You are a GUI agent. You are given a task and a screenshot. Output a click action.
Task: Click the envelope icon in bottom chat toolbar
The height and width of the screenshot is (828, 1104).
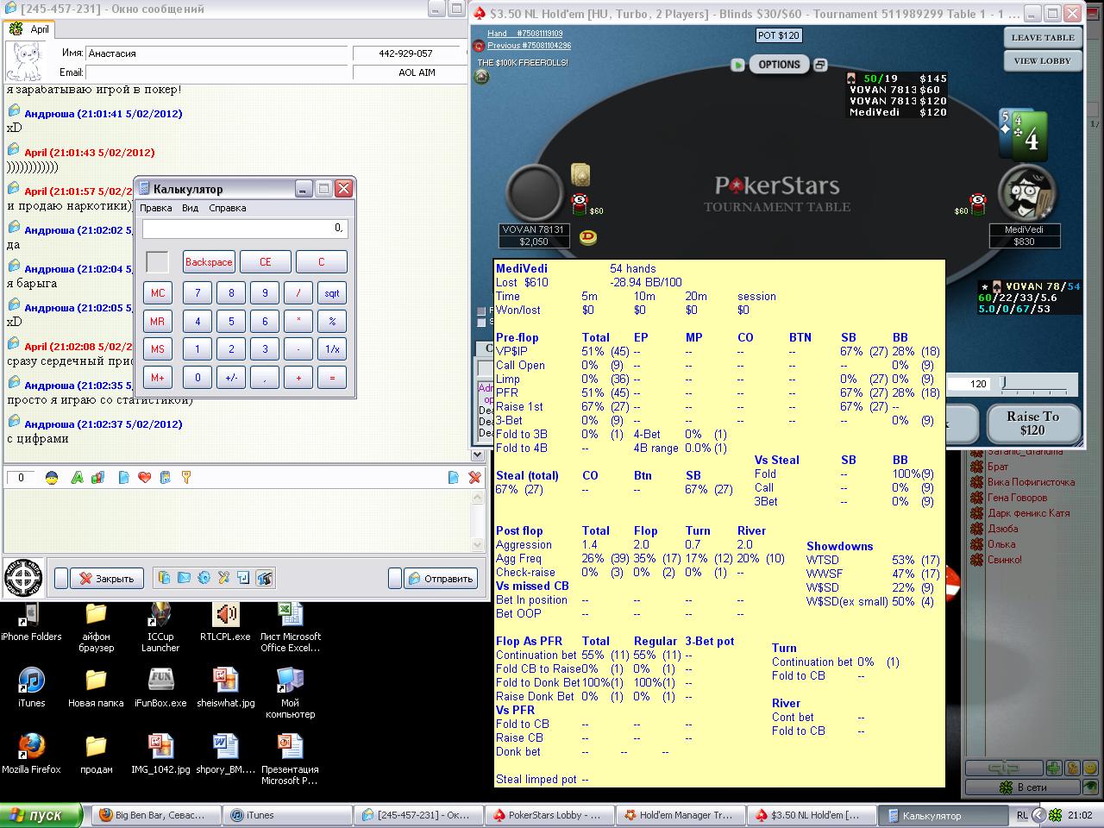(184, 578)
